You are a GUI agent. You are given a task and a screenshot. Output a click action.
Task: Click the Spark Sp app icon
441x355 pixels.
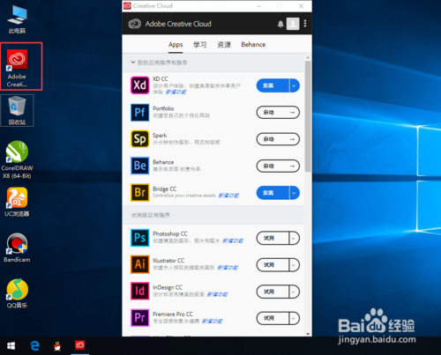coord(140,139)
